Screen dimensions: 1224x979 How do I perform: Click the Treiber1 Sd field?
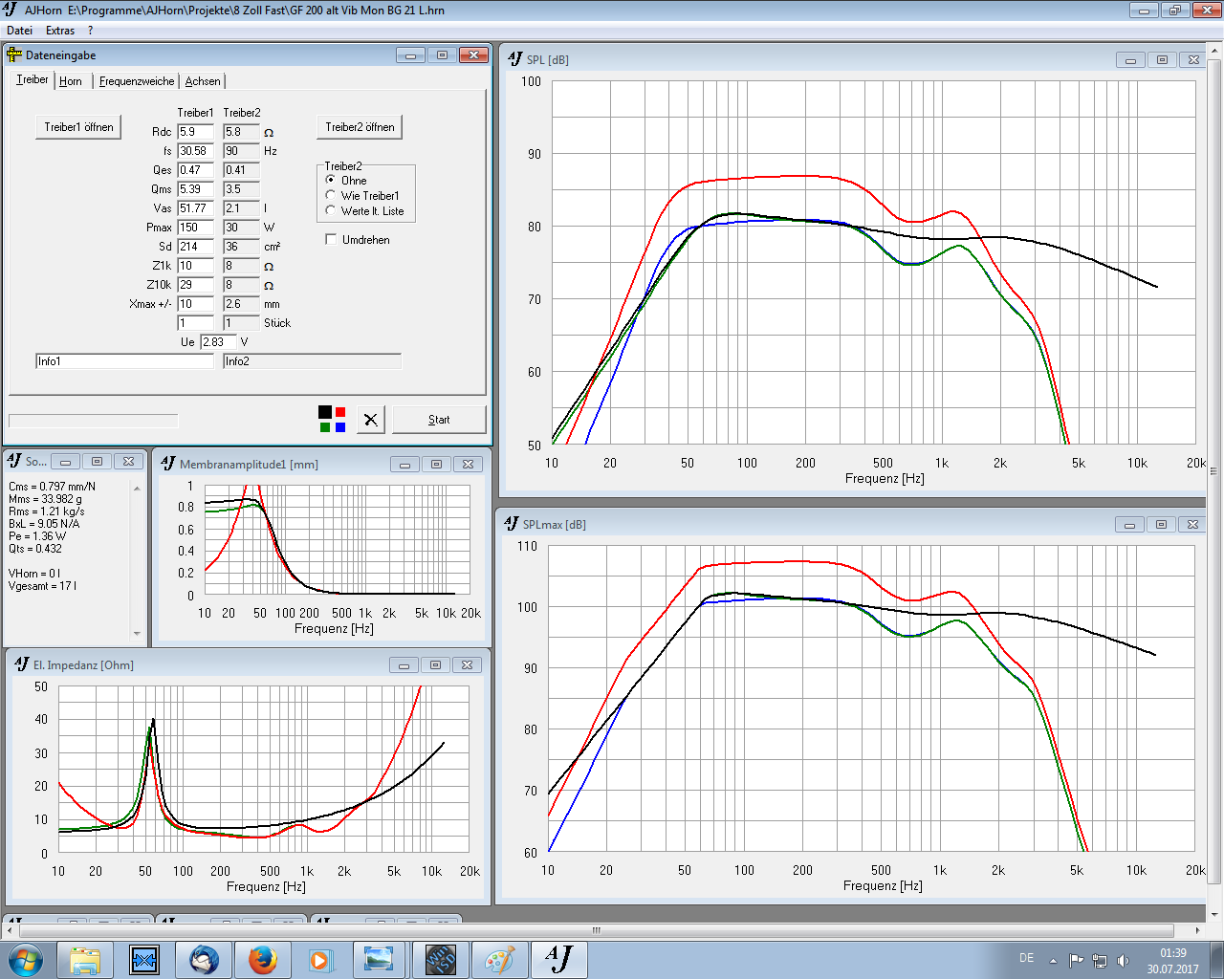click(x=195, y=247)
